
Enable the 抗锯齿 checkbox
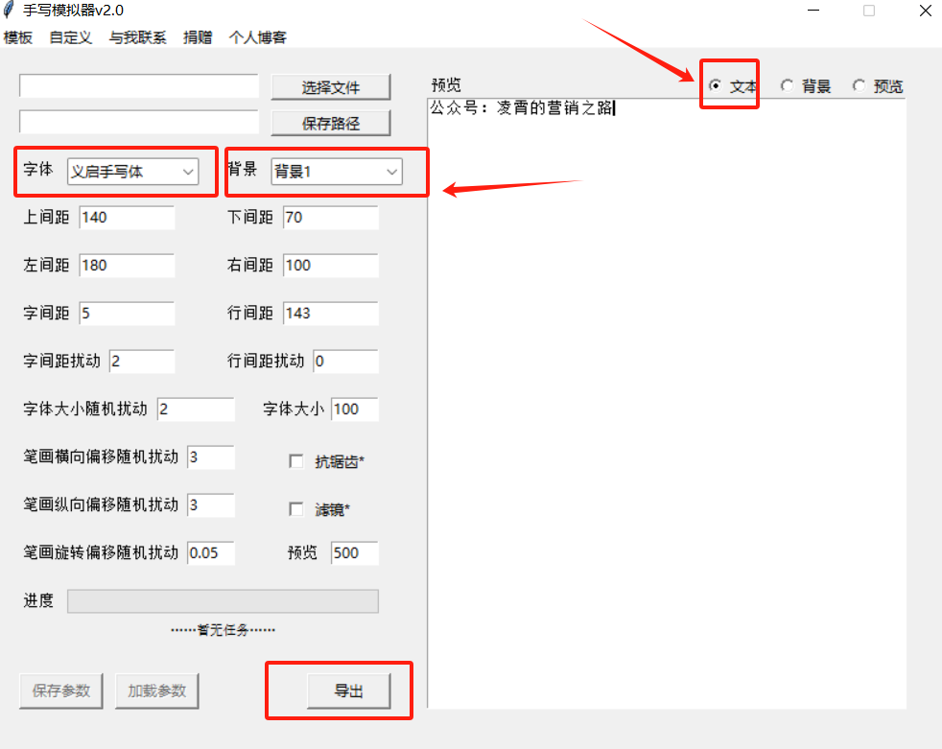pyautogui.click(x=296, y=461)
